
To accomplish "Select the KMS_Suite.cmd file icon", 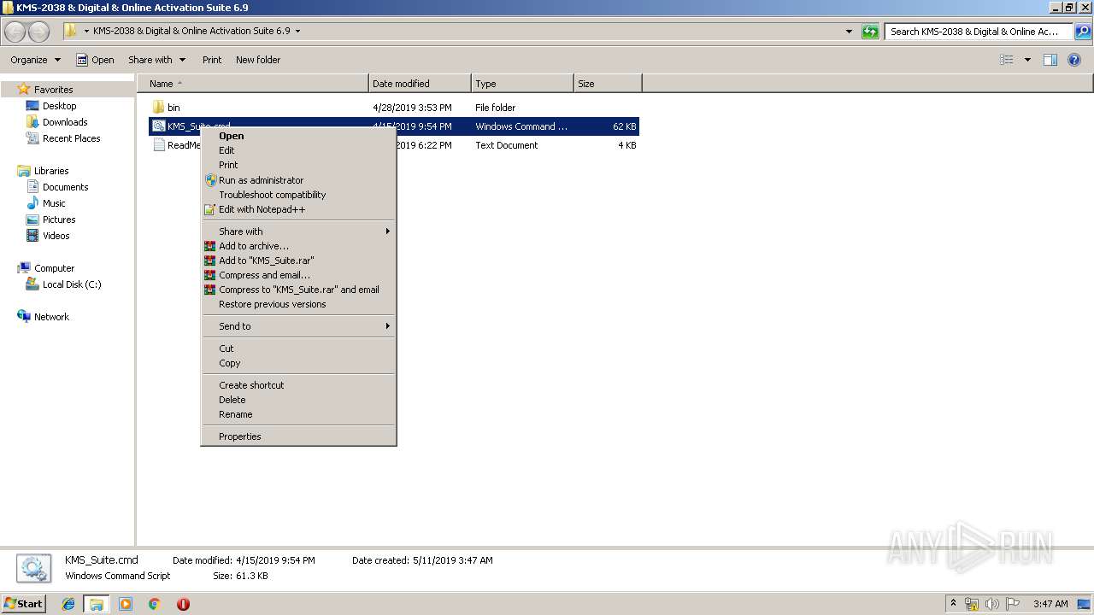I will point(158,126).
